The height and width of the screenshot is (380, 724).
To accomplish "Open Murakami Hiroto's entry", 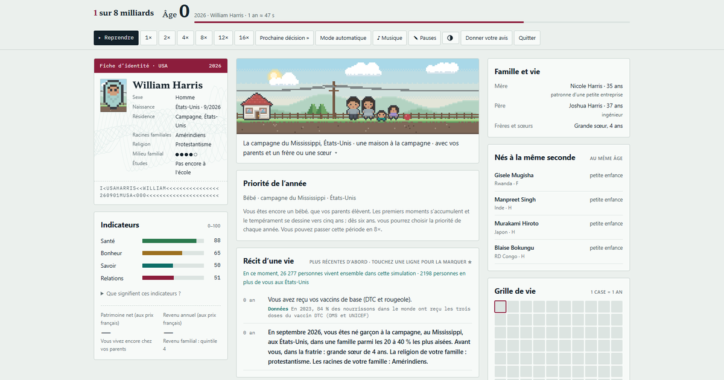I will coord(559,227).
